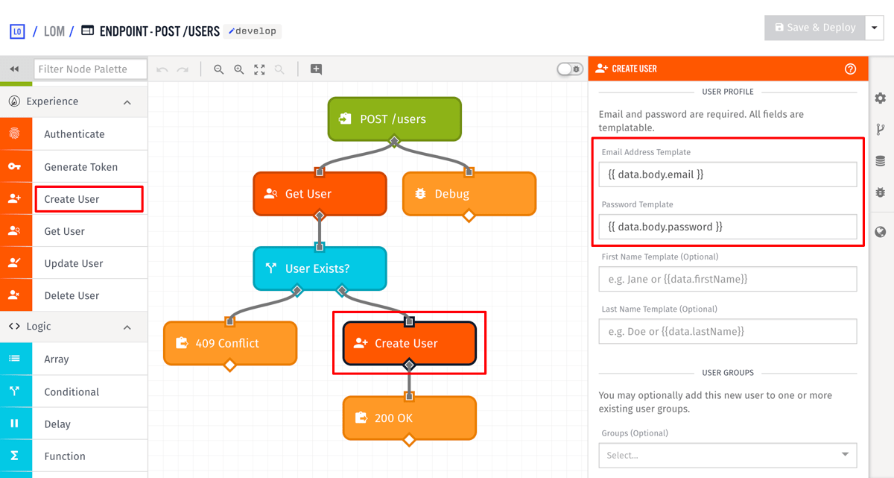
Task: Click the greyed reset zoom magnifier icon
Action: point(279,69)
